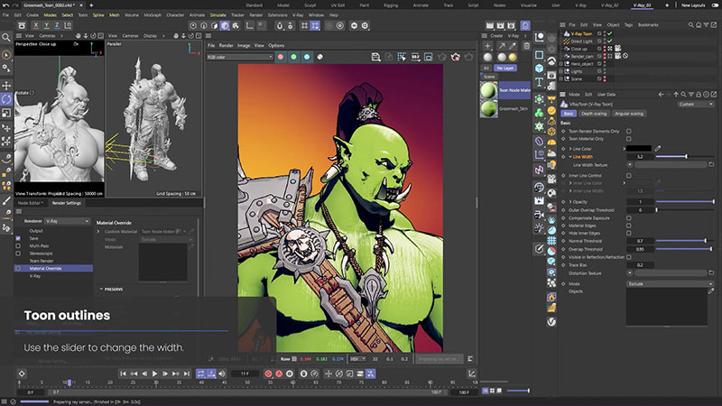Delete material using trash icon
The height and width of the screenshot is (406, 722).
coord(526,46)
